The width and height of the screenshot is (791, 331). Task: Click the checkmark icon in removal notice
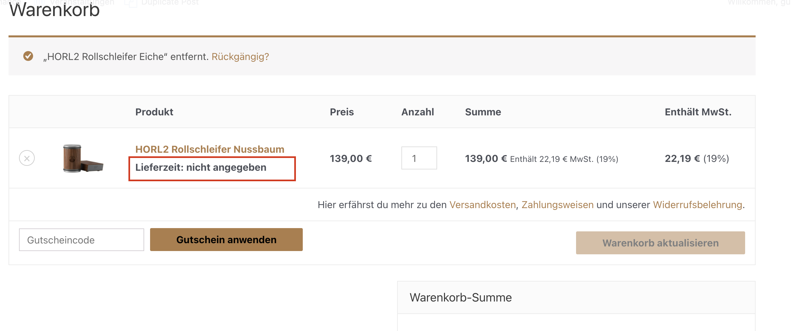pyautogui.click(x=28, y=56)
